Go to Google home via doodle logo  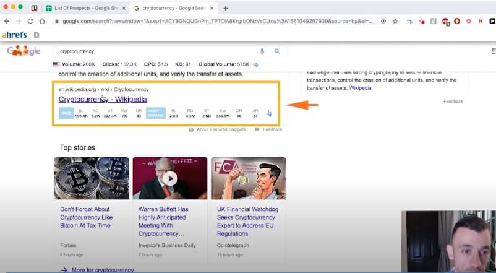[24, 51]
